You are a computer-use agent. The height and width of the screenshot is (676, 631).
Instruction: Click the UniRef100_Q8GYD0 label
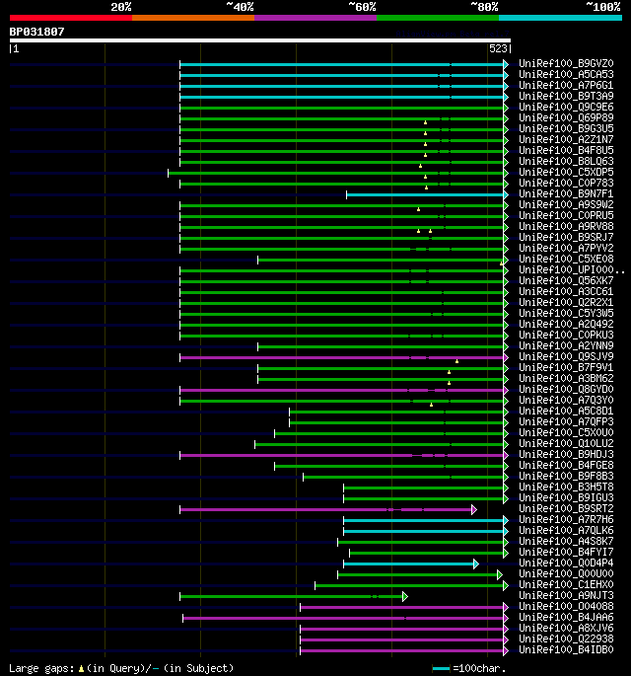(x=566, y=390)
